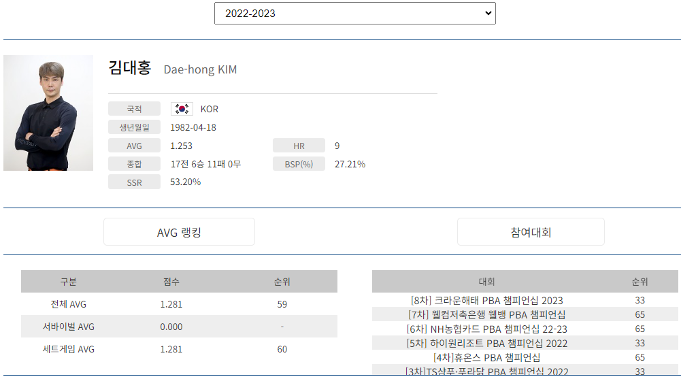Click the 점수 column header
The image size is (681, 379).
pos(171,282)
